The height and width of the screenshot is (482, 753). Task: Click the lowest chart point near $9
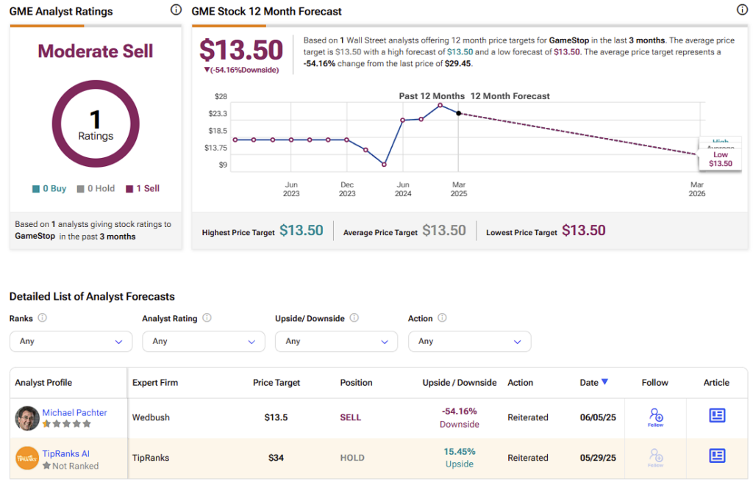coord(384,165)
